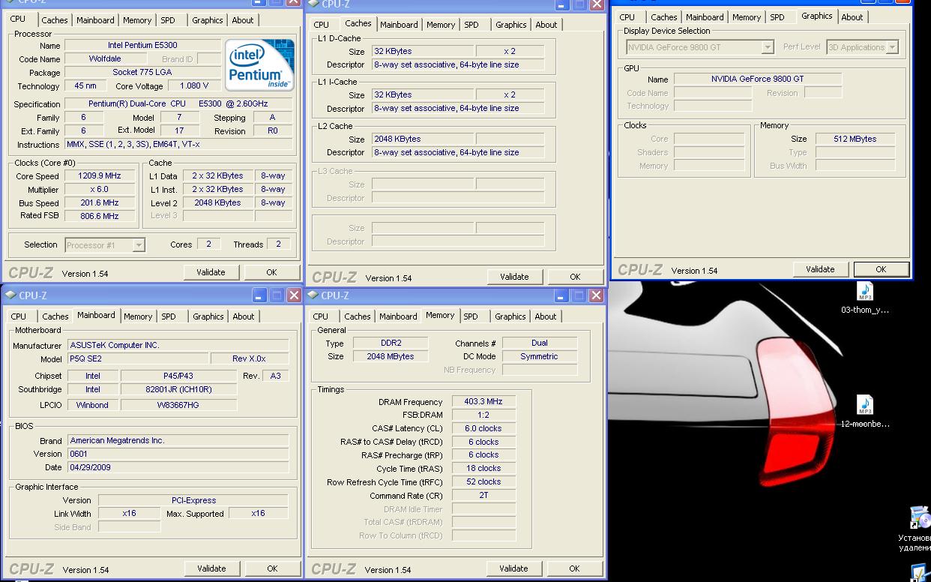Switch to Graphics tab in Mainboard window

click(x=208, y=316)
